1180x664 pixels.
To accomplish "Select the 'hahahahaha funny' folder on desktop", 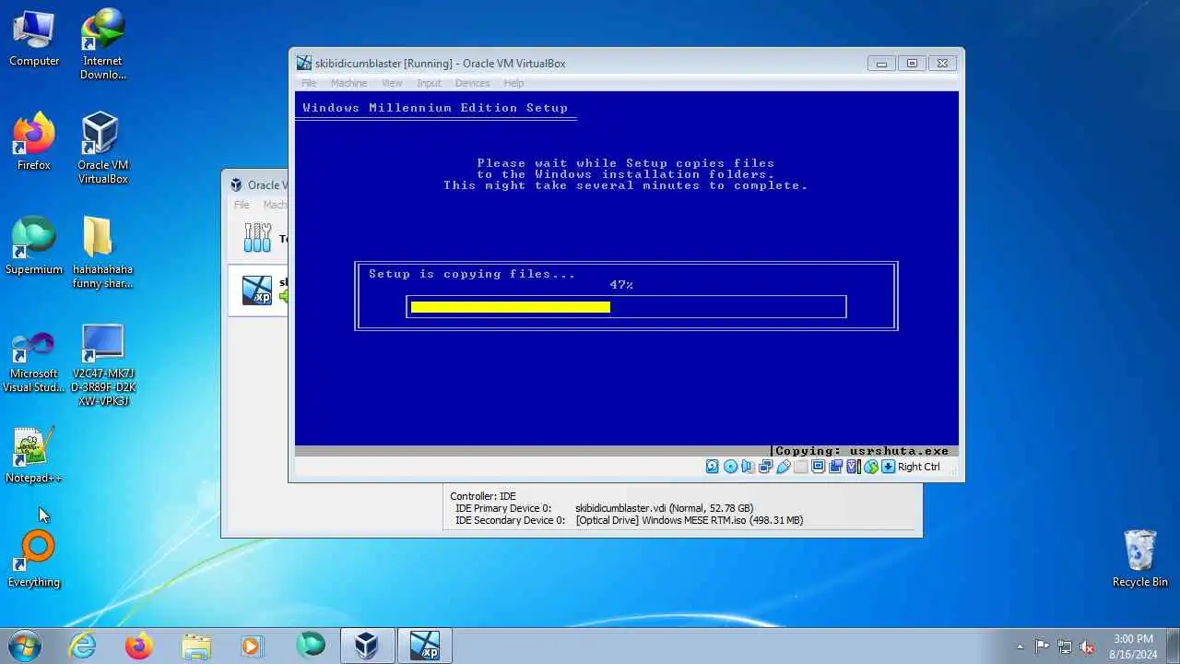I will point(103,253).
